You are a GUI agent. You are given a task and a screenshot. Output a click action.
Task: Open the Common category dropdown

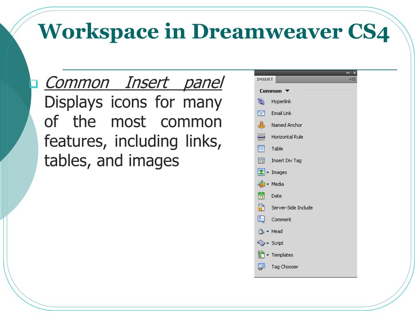[275, 91]
